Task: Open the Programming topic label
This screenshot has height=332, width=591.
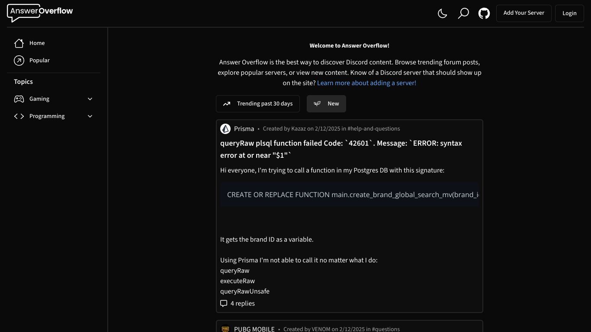Action: click(47, 116)
